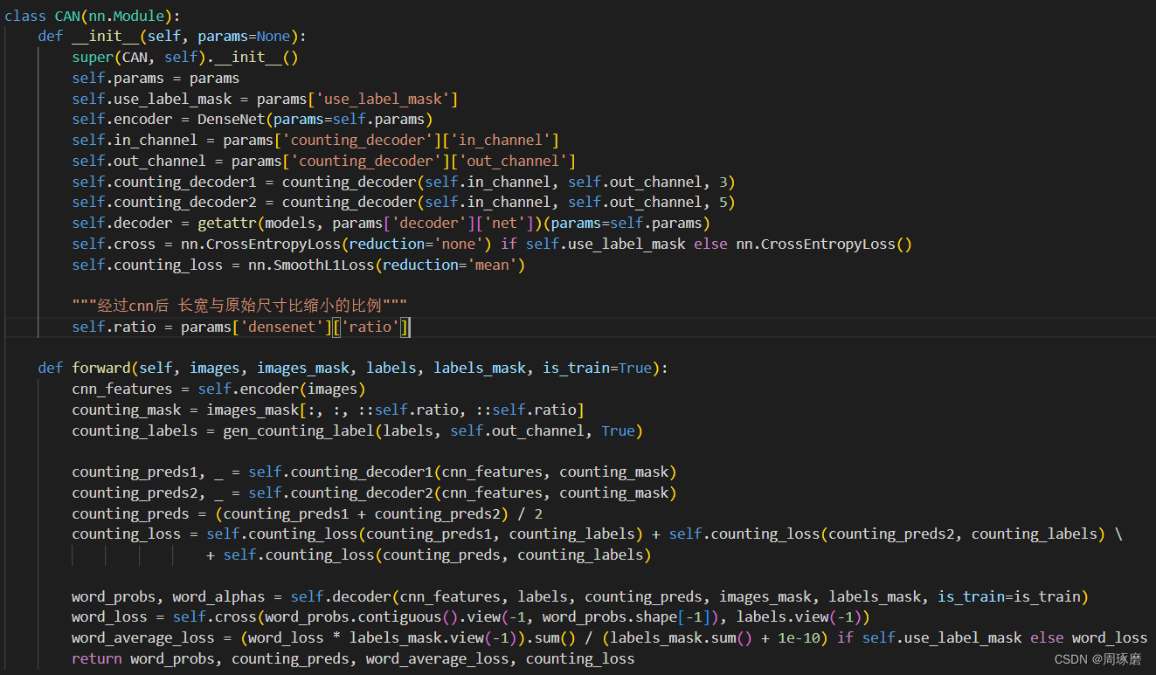Click the 'counting_preds2, _ =' line
The width and height of the screenshot is (1156, 675).
[374, 493]
